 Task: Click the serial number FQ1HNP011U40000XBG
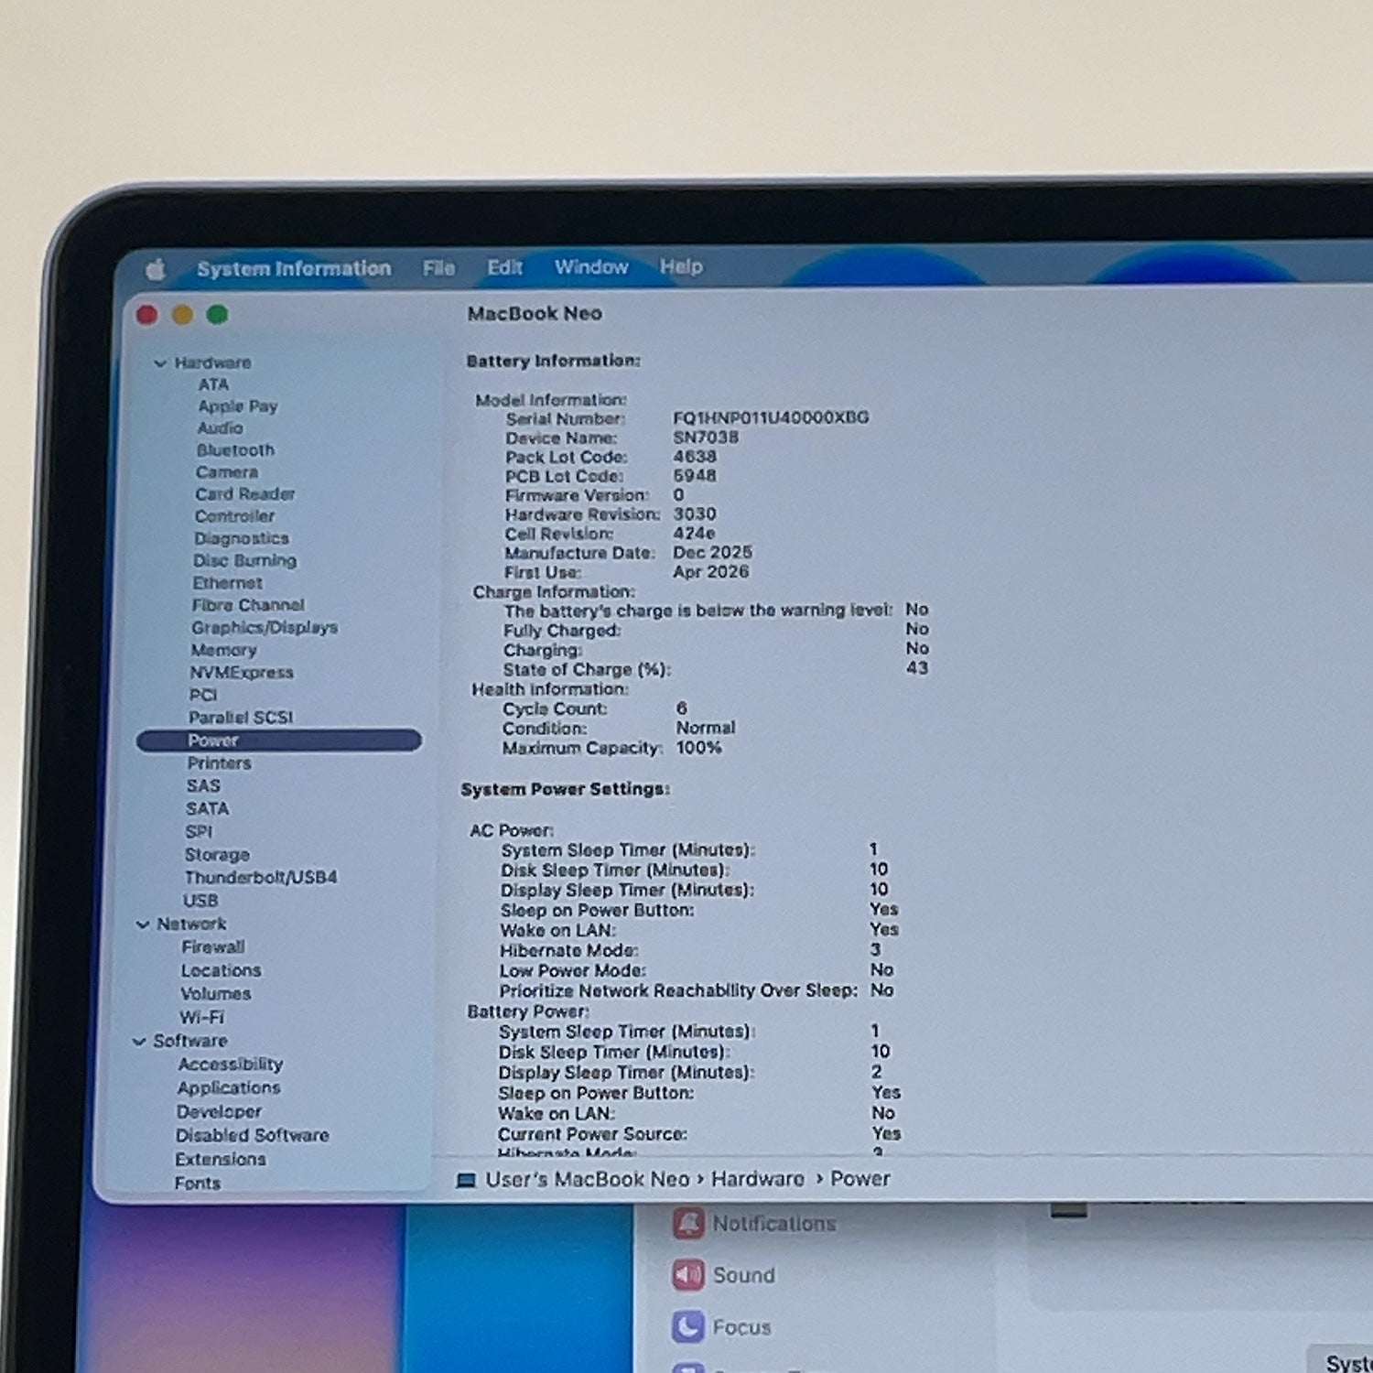[771, 418]
